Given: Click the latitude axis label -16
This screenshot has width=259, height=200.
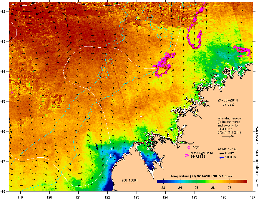Looking at the screenshot, I should [x=3, y=131].
